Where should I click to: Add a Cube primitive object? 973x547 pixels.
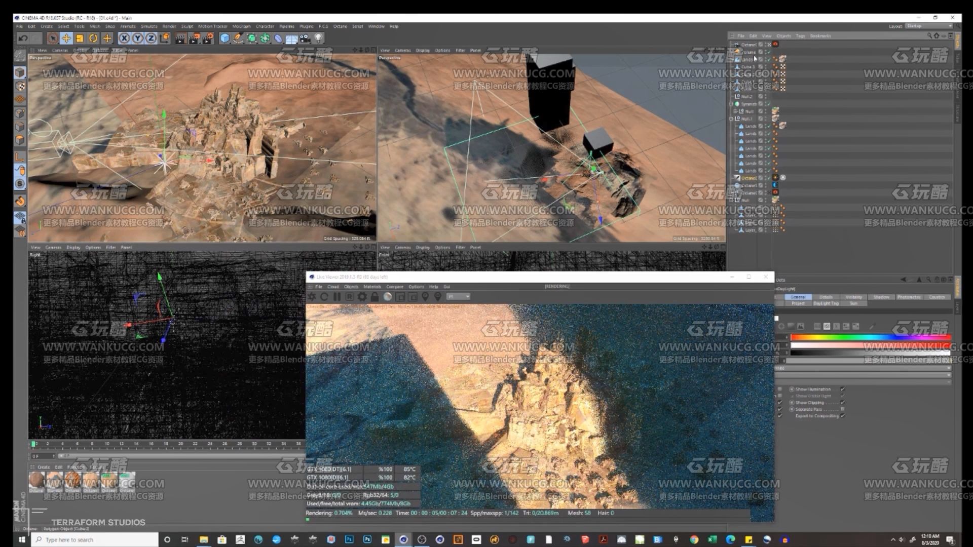[225, 38]
